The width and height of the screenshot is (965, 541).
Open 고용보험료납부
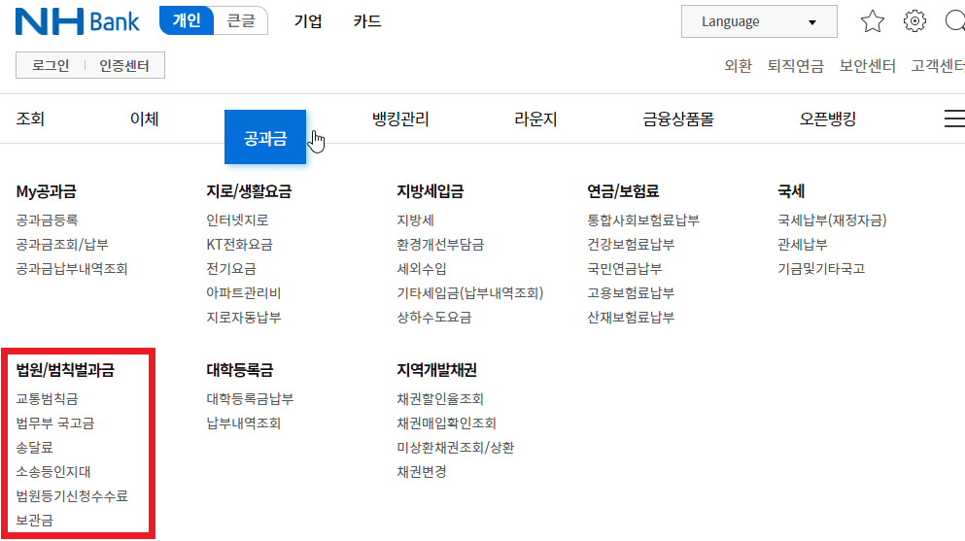(631, 293)
